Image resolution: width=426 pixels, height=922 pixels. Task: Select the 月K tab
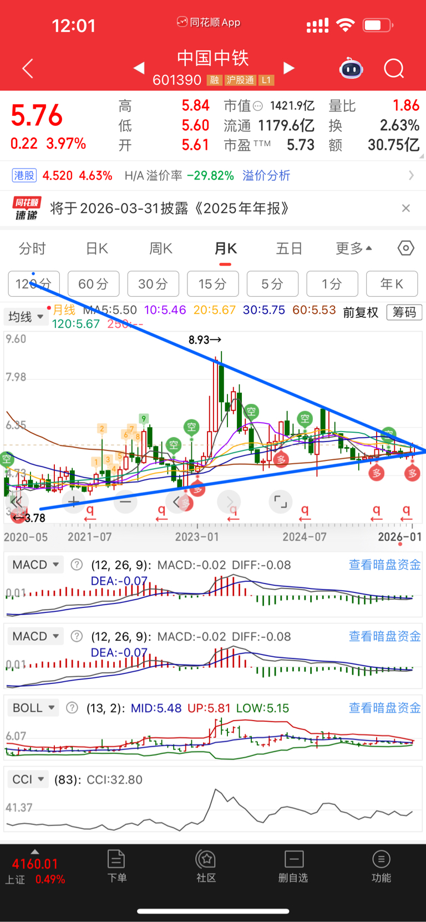(x=226, y=248)
